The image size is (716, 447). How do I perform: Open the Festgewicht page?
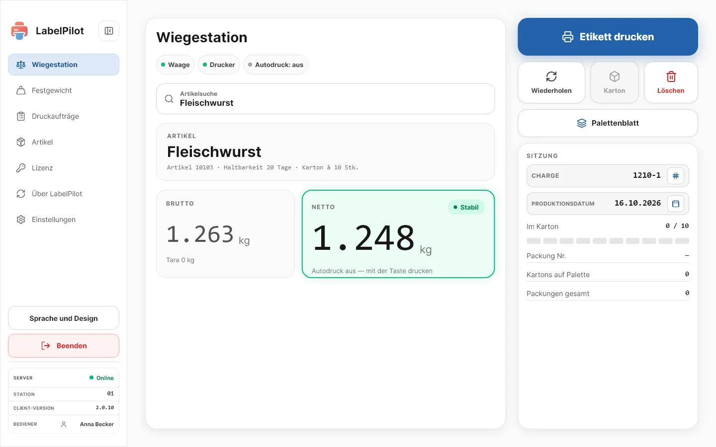pyautogui.click(x=64, y=90)
